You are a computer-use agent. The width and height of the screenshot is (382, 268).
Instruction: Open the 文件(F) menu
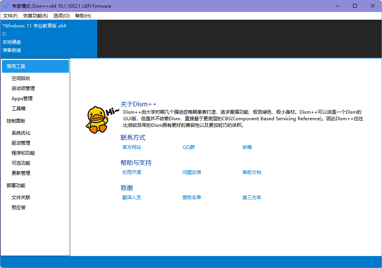click(10, 16)
